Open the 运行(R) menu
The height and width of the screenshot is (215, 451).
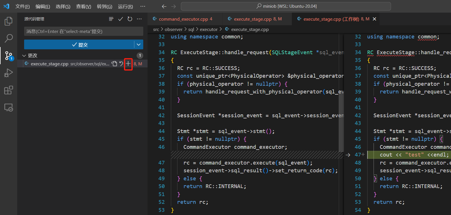[x=125, y=6]
